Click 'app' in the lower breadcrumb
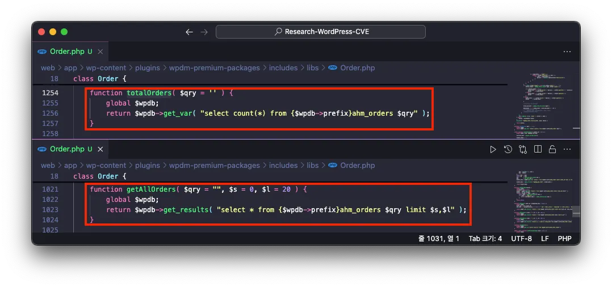612x287 pixels. click(70, 166)
